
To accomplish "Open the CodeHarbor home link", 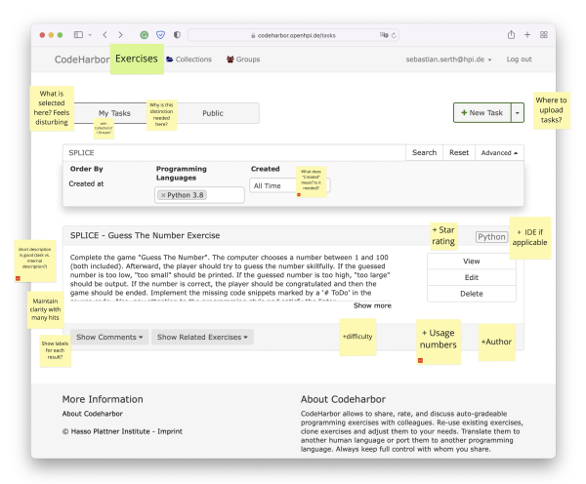I will pyautogui.click(x=82, y=60).
